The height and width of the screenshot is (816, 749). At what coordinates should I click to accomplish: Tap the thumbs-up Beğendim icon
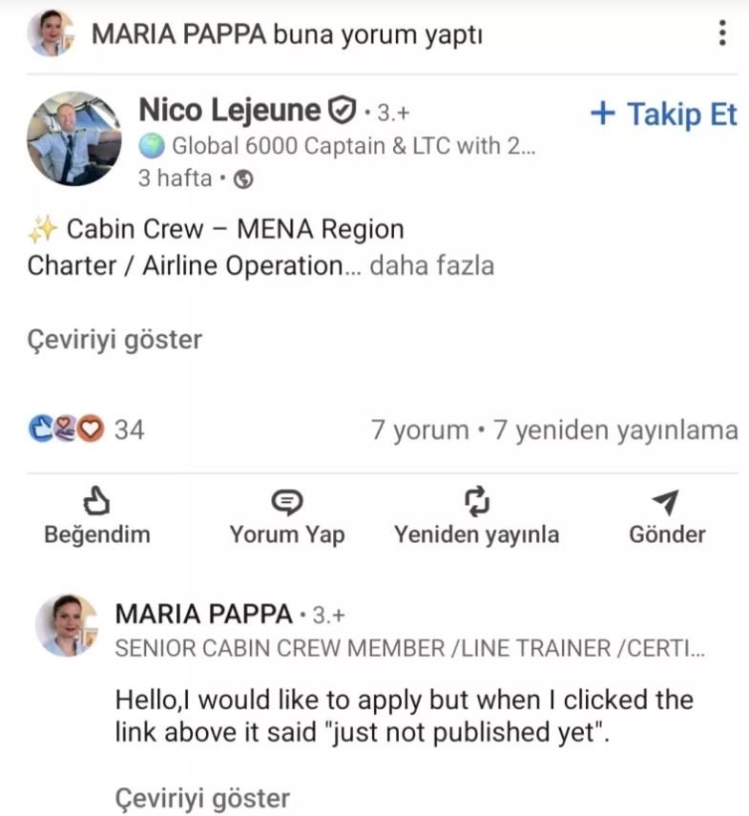tap(96, 501)
